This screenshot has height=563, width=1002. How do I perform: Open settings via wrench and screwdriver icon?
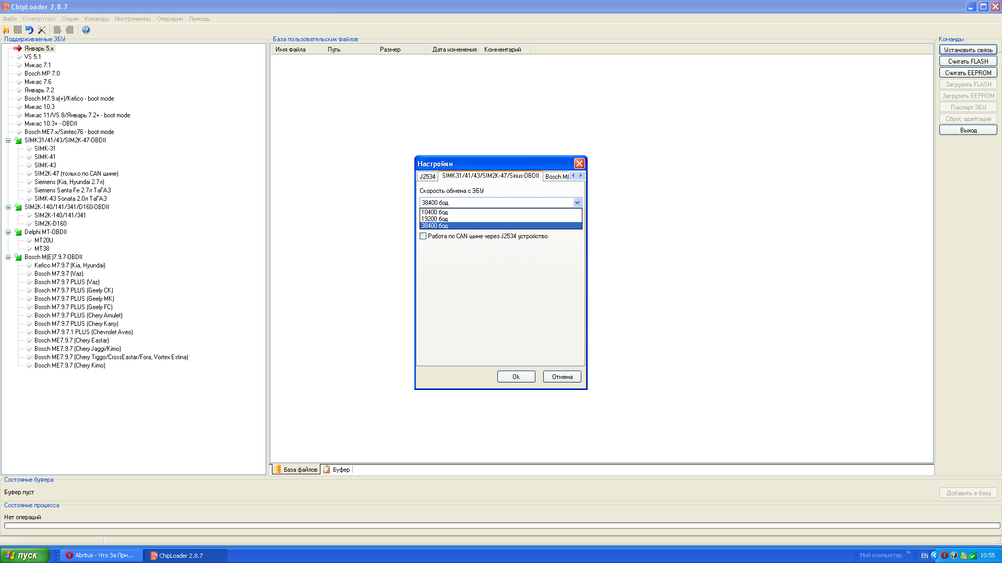[x=42, y=30]
